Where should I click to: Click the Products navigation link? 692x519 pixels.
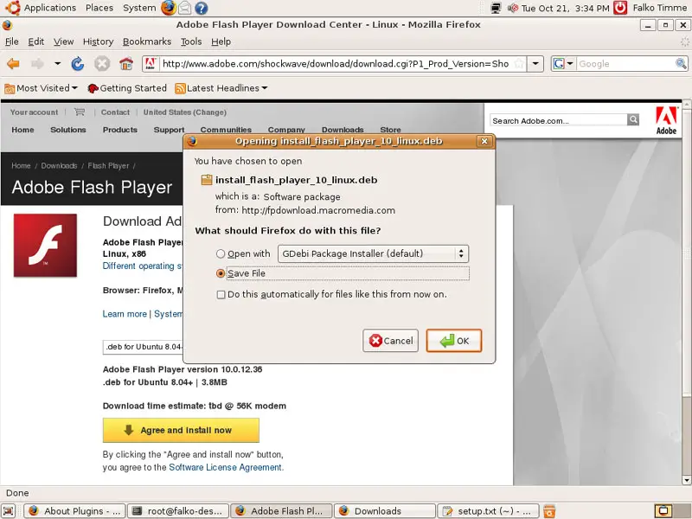[120, 130]
